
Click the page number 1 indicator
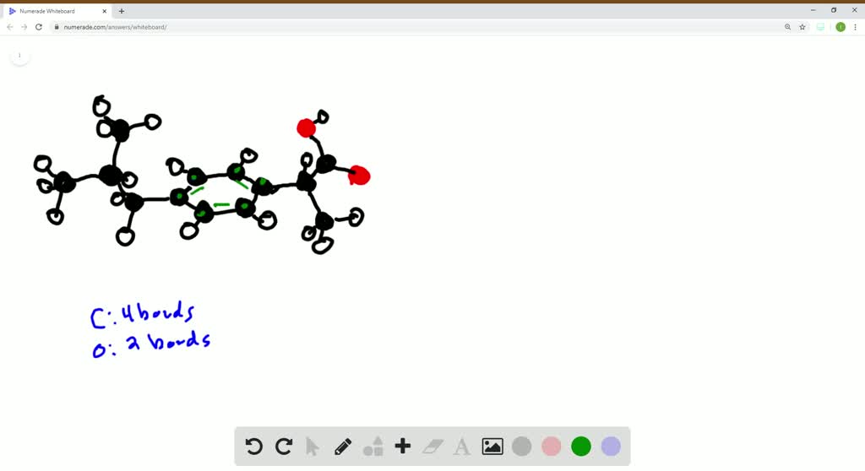pos(19,55)
